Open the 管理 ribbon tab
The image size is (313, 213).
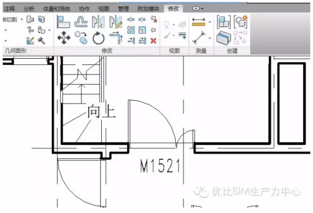point(123,9)
